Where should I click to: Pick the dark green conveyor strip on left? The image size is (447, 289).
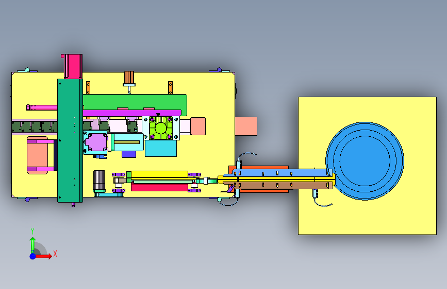click(x=35, y=127)
